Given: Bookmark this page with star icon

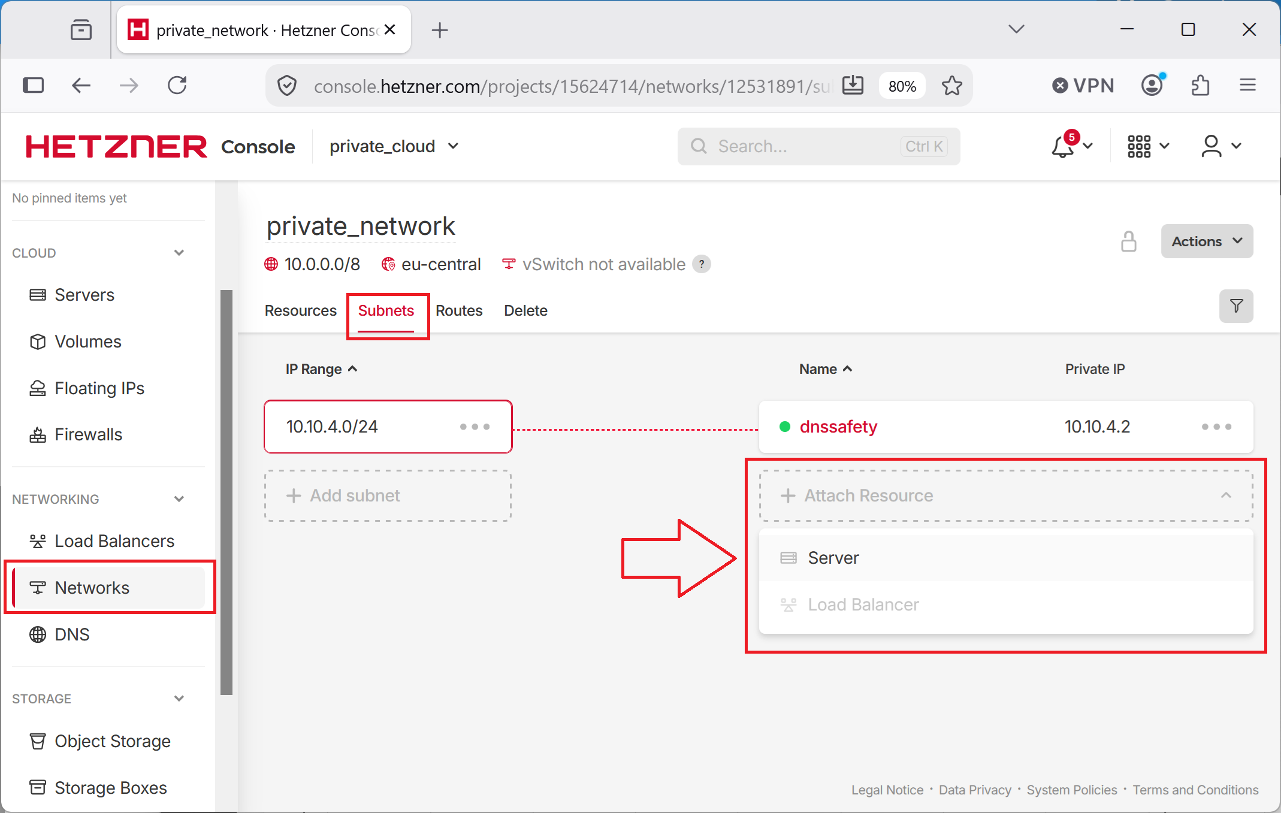Looking at the screenshot, I should 951,86.
